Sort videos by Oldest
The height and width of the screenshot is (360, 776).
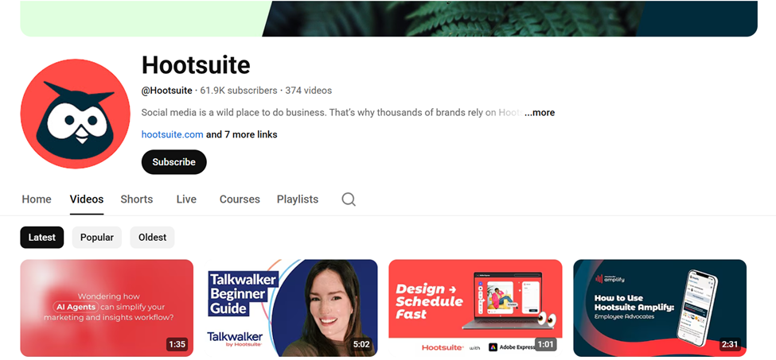[x=153, y=238]
